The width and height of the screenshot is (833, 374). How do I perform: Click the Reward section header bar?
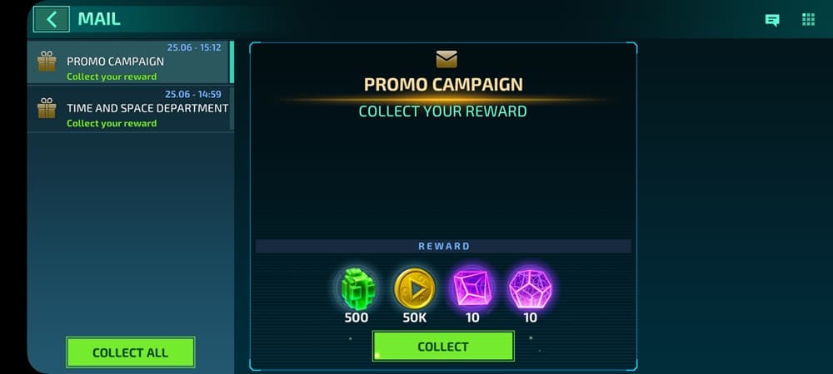pyautogui.click(x=444, y=246)
